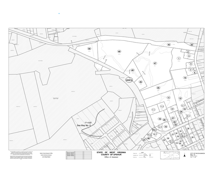
Task: Click the parcel 44 label
Action: click(x=192, y=45)
